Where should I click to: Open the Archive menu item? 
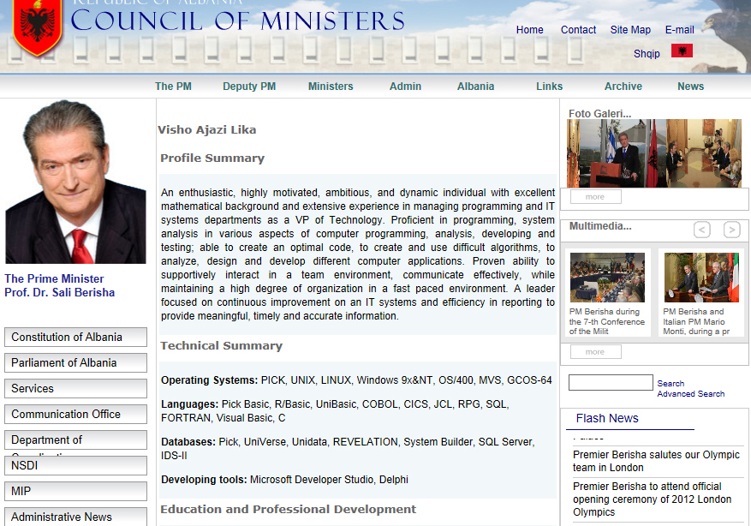click(623, 87)
